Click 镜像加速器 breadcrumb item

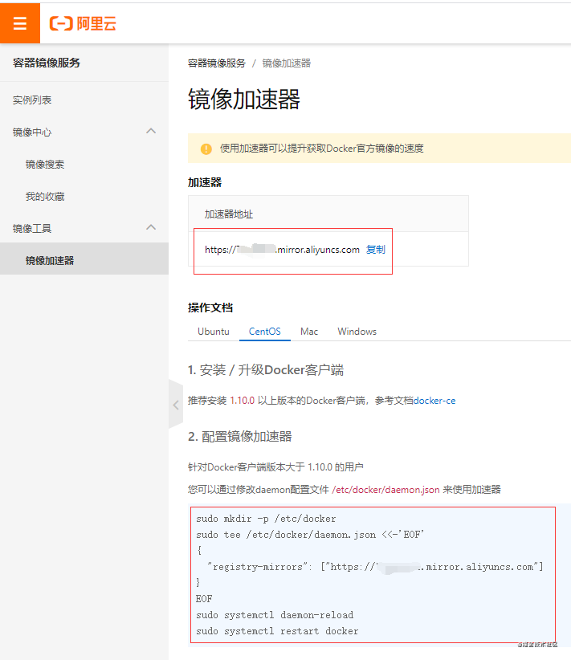[x=287, y=63]
